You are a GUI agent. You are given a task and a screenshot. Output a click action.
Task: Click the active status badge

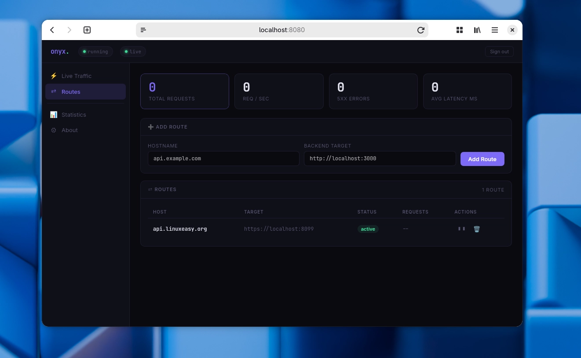coord(368,229)
